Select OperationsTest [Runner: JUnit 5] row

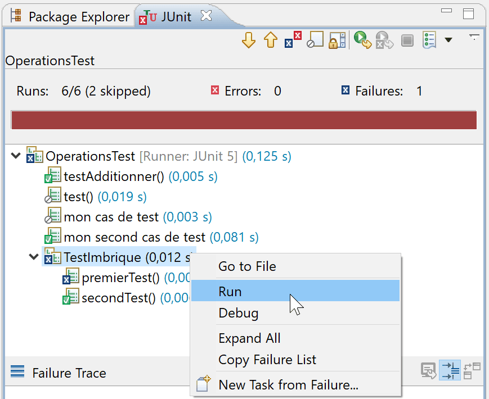pos(159,156)
